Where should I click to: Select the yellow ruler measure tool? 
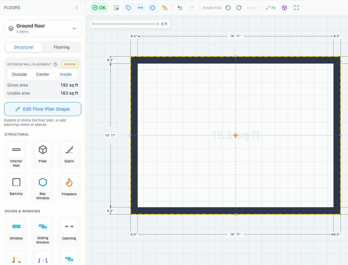[164, 8]
